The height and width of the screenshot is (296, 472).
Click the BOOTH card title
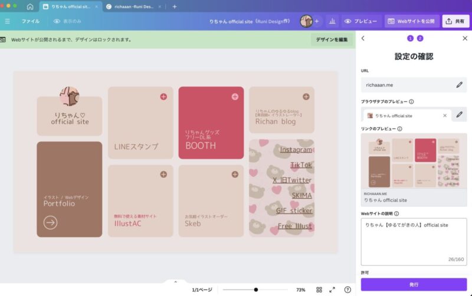(x=201, y=145)
